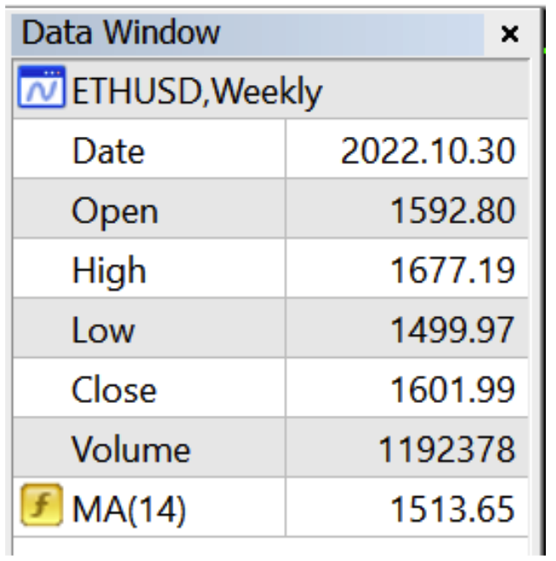This screenshot has width=556, height=561.
Task: Click the MA(14) value 1513.65
Action: (452, 509)
